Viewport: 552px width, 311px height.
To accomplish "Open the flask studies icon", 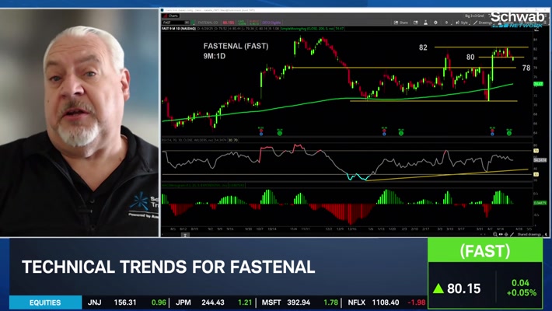I will [x=425, y=23].
